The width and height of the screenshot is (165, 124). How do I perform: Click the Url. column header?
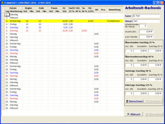pyautogui.click(x=97, y=10)
